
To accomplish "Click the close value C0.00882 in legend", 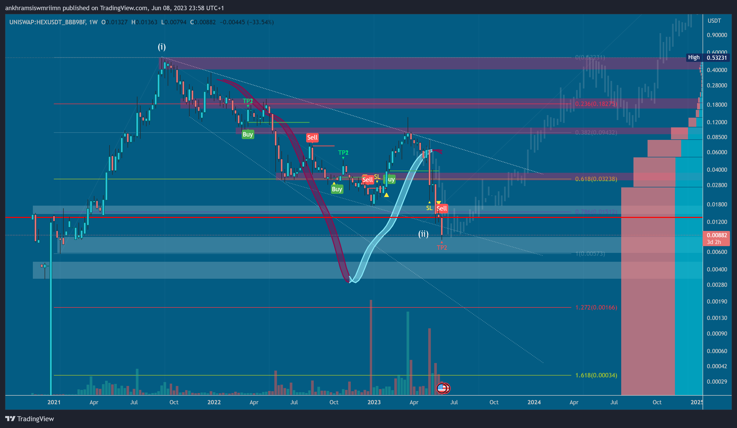I will (x=203, y=22).
